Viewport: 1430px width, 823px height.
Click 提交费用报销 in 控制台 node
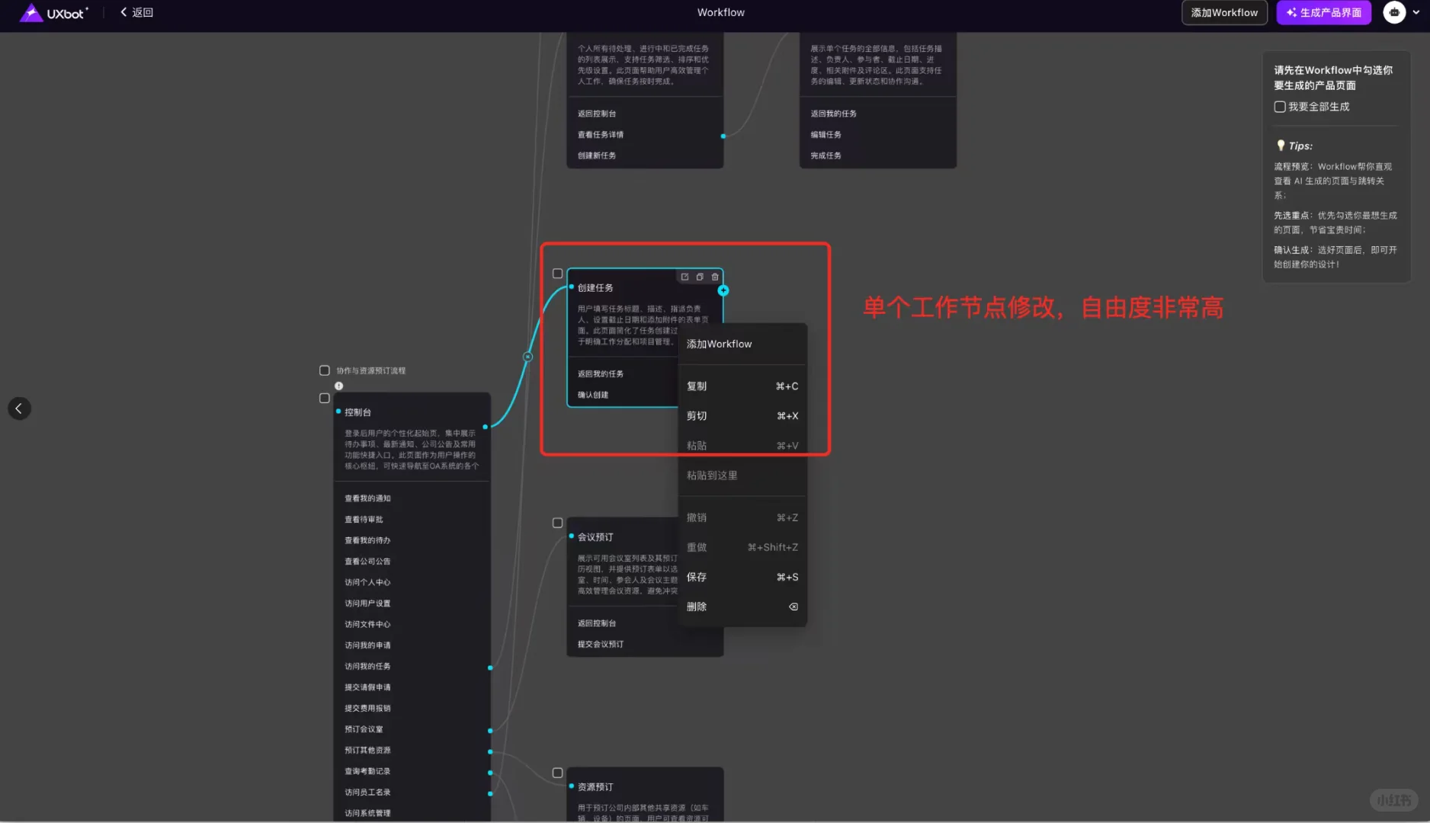pyautogui.click(x=367, y=708)
